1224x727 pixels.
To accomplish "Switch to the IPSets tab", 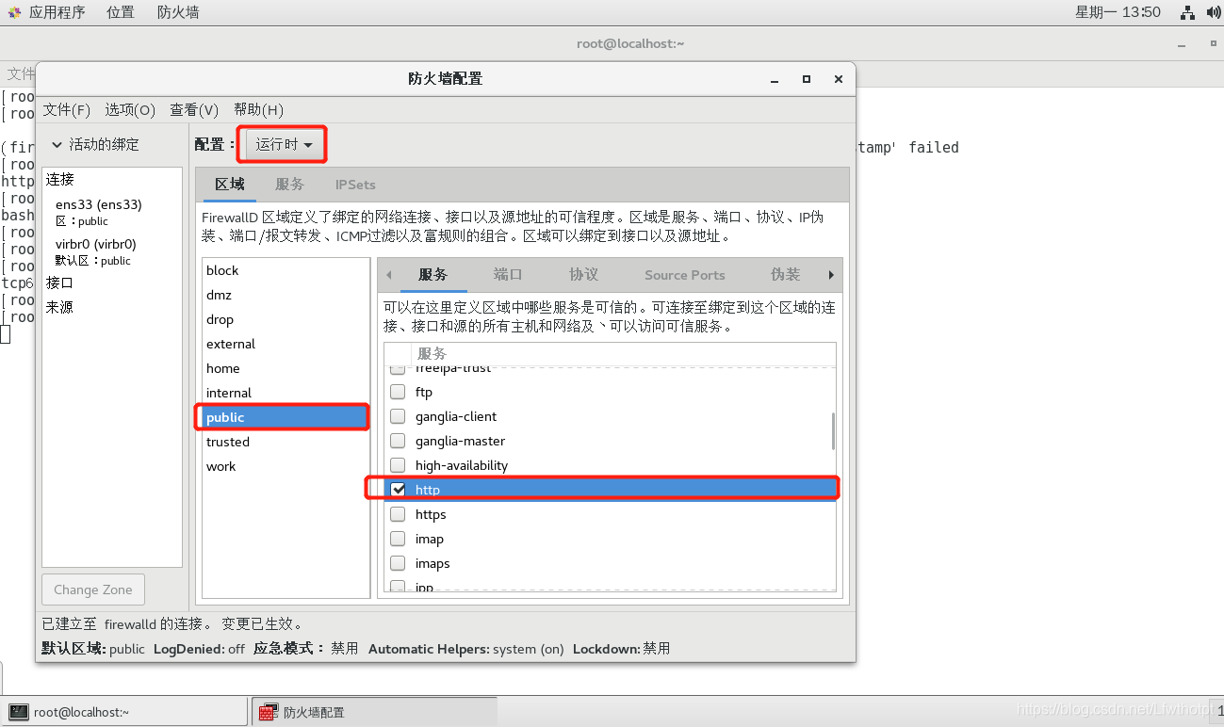I will (355, 184).
